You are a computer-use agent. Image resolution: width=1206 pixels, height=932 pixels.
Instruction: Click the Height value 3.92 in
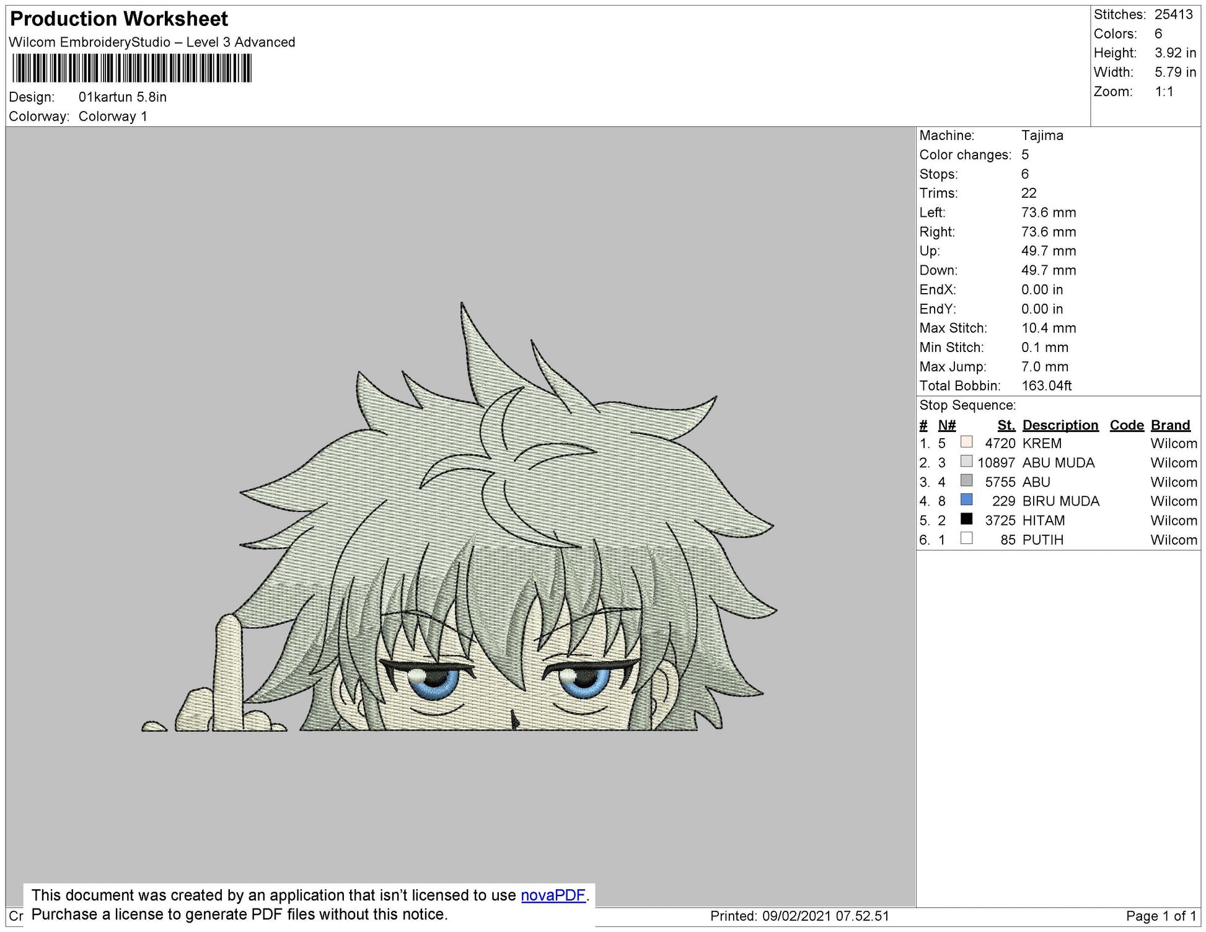(x=1175, y=53)
